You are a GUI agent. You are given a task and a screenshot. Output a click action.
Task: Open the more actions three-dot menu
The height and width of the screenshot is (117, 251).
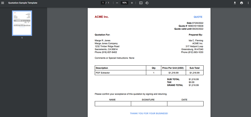pyautogui.click(x=248, y=3)
